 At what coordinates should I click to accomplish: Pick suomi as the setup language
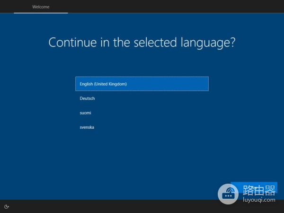[142, 113]
